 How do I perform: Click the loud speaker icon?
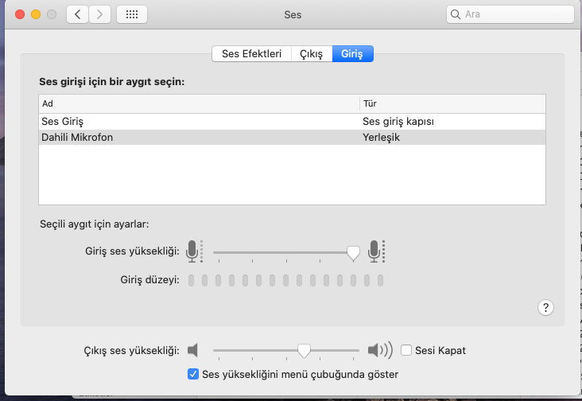coord(379,350)
